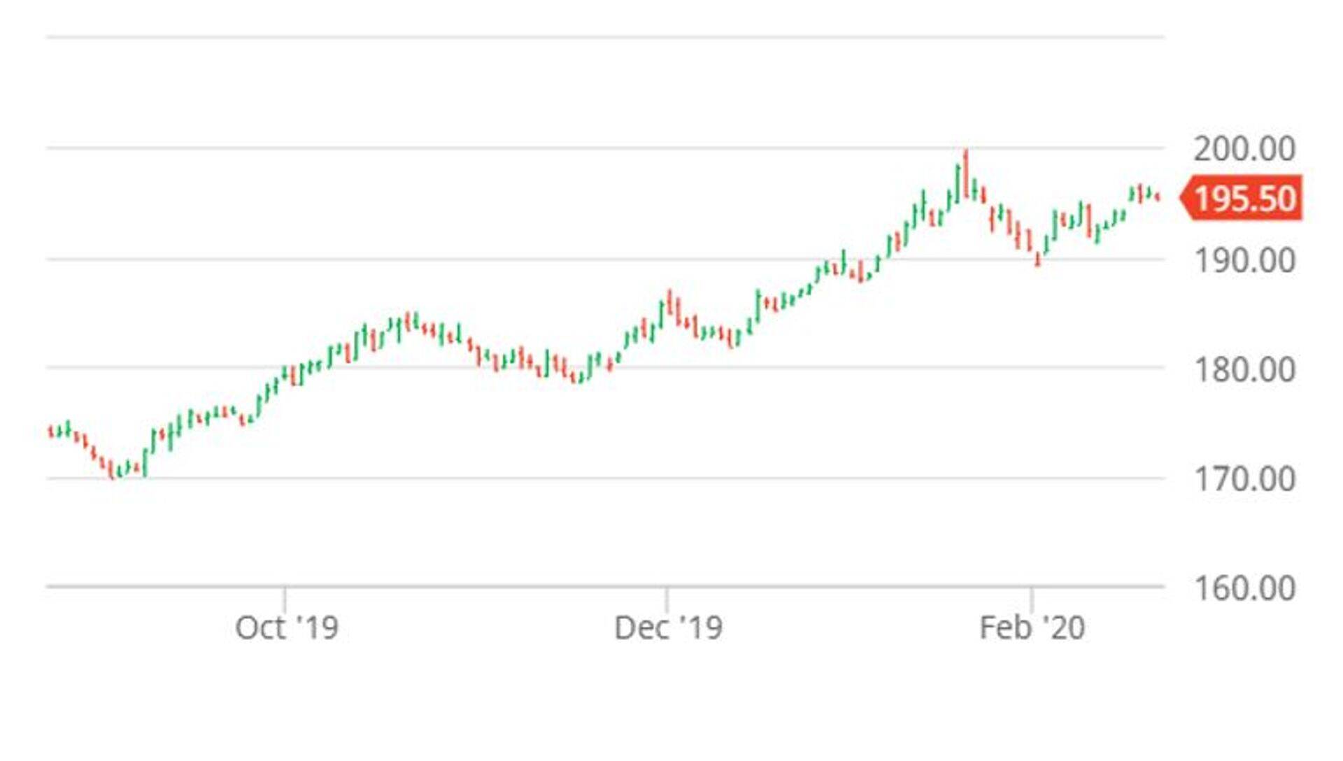This screenshot has height=761, width=1343.
Task: Select the Feb '20 date label
Action: coord(1032,627)
